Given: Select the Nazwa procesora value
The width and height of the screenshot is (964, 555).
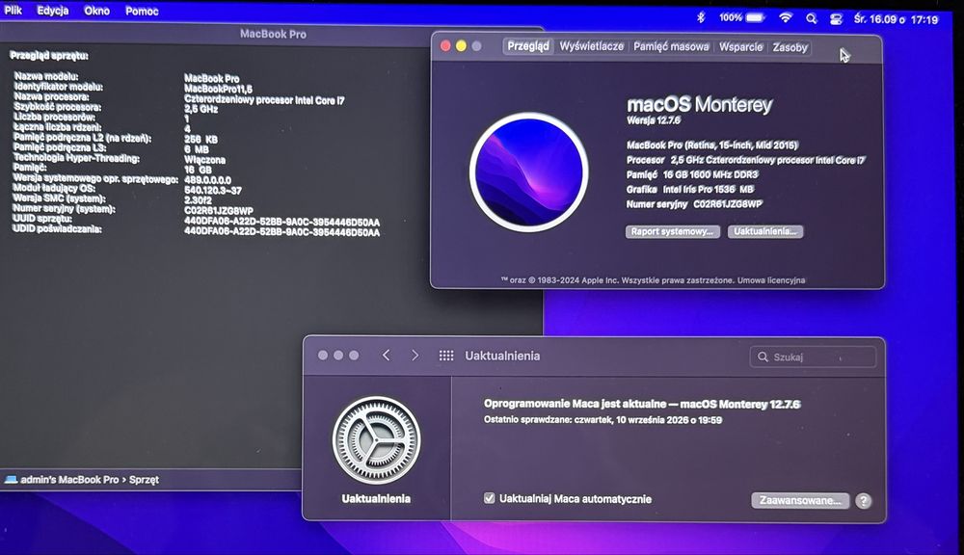Looking at the screenshot, I should pos(264,99).
